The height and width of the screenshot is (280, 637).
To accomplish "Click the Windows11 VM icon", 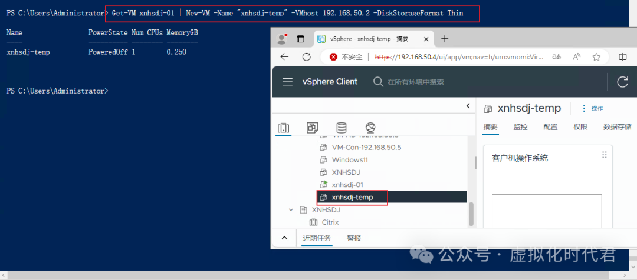I will (x=324, y=160).
